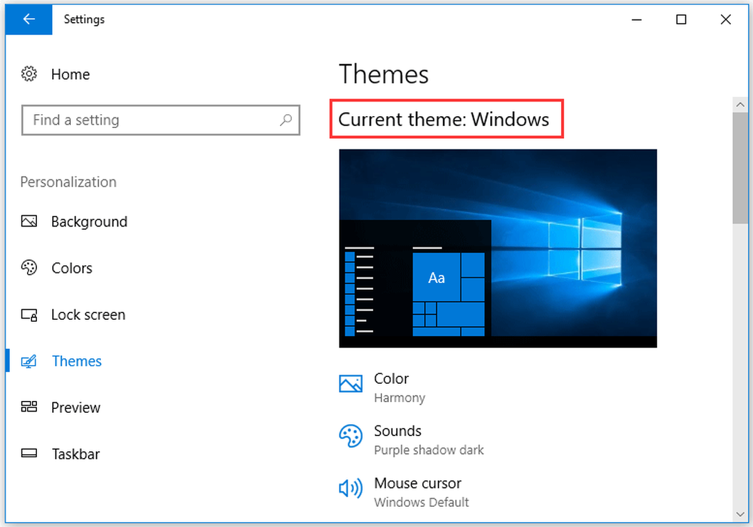Open Sounds Purple shadow dark option

429,440
